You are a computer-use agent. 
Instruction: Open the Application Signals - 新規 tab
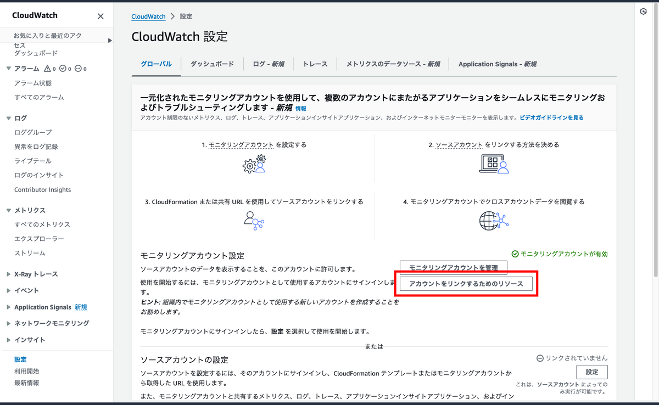pos(497,64)
